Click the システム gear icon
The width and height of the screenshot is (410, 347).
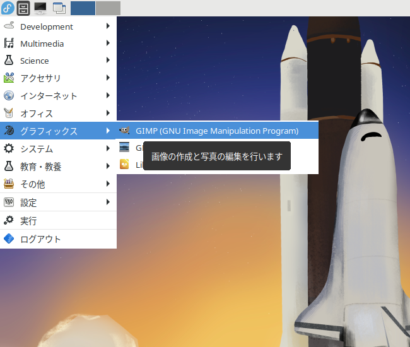(x=9, y=148)
